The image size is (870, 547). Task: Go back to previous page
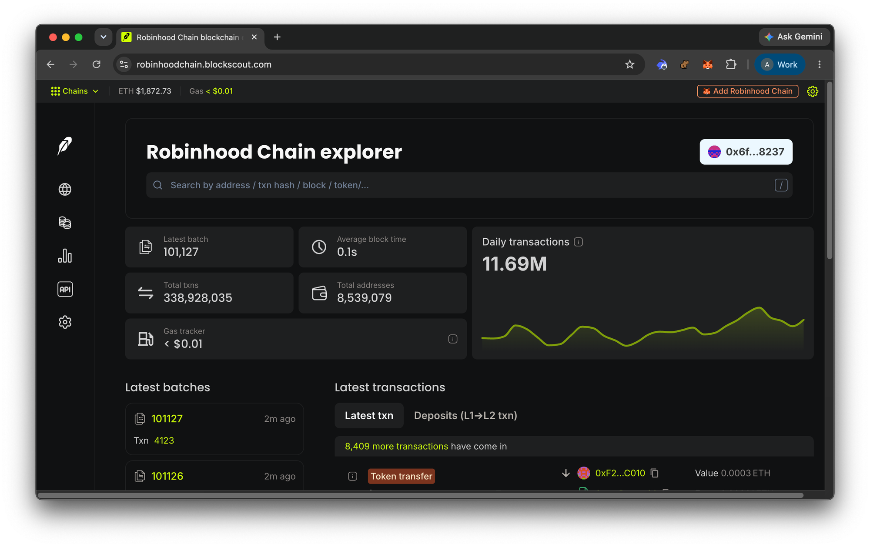[51, 65]
